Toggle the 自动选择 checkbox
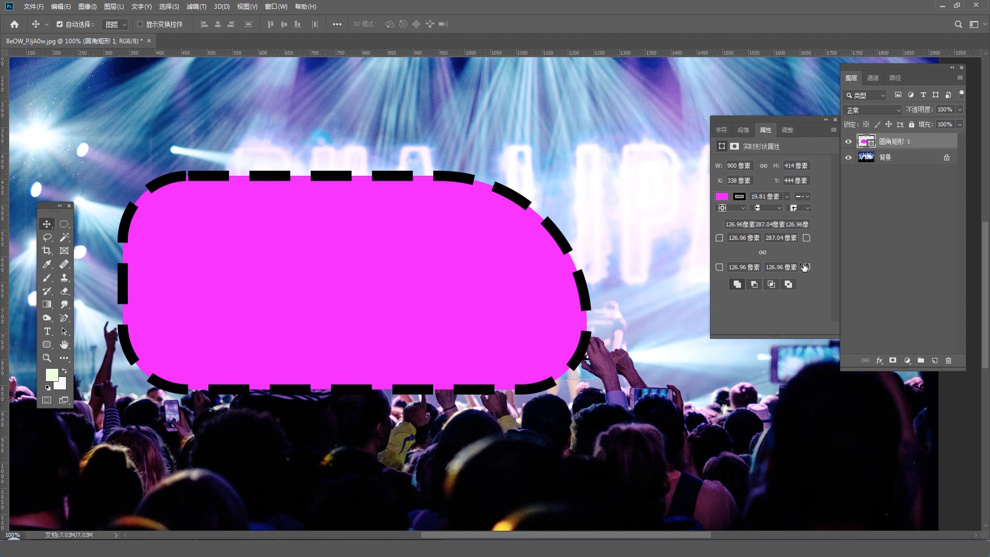This screenshot has height=557, width=990. tap(60, 24)
